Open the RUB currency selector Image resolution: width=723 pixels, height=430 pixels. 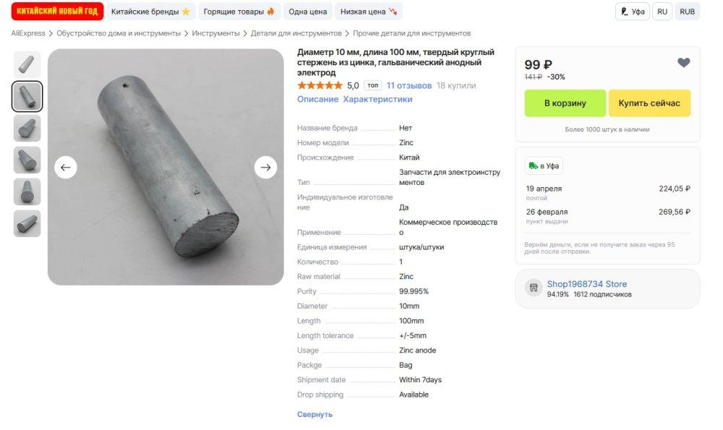(x=687, y=12)
